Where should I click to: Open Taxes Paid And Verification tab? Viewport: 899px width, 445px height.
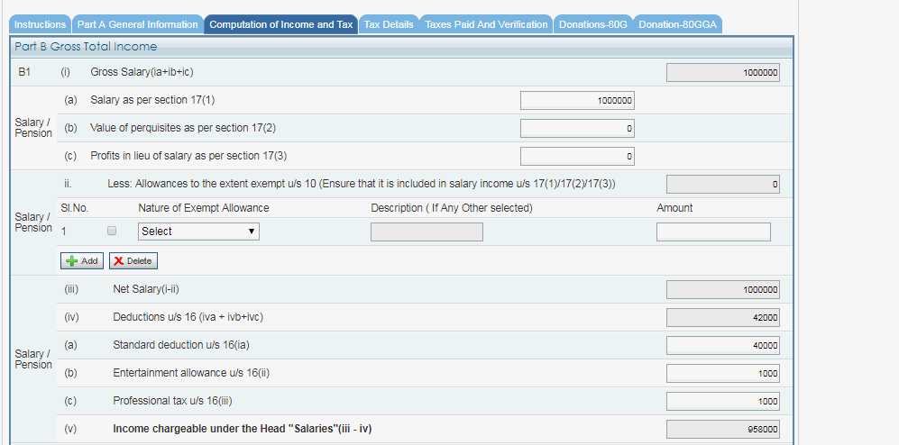pos(486,24)
